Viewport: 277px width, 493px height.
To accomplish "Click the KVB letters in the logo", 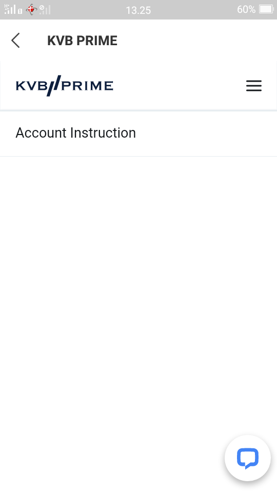I will [x=31, y=86].
